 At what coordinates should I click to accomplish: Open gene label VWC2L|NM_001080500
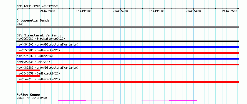coord(32,98)
